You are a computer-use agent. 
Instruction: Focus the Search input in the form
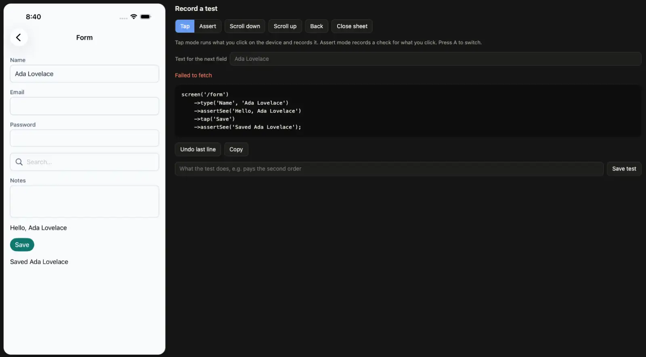pyautogui.click(x=84, y=162)
